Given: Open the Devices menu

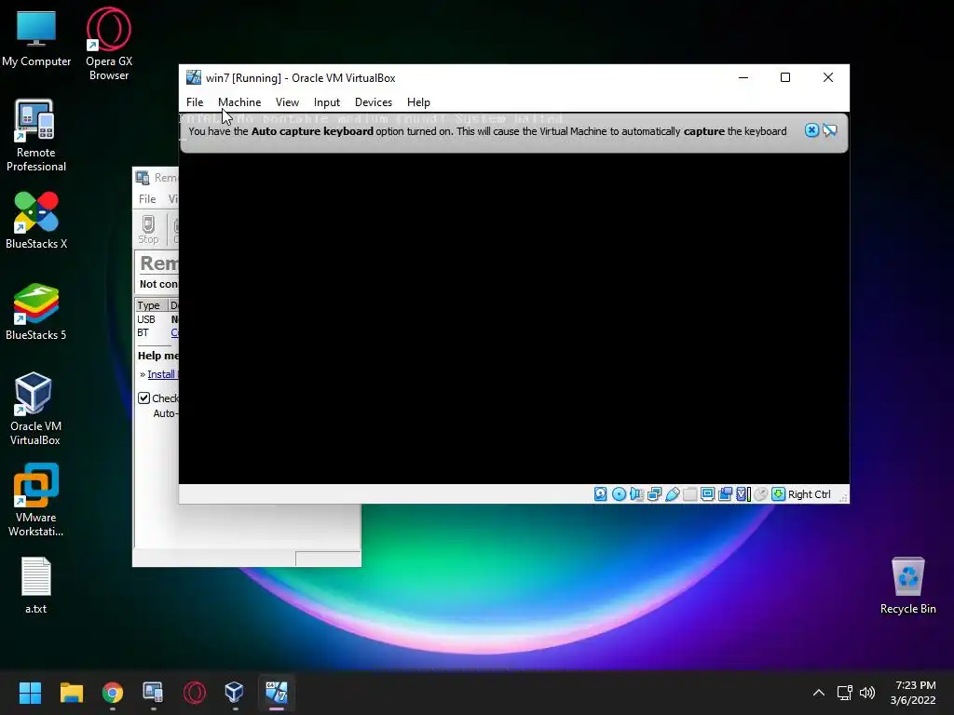Looking at the screenshot, I should 374,102.
